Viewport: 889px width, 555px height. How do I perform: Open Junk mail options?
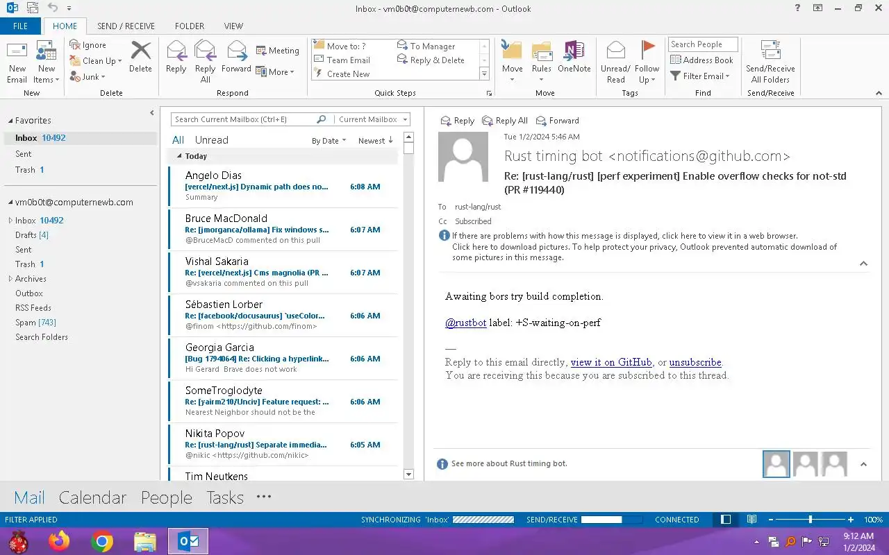point(88,77)
